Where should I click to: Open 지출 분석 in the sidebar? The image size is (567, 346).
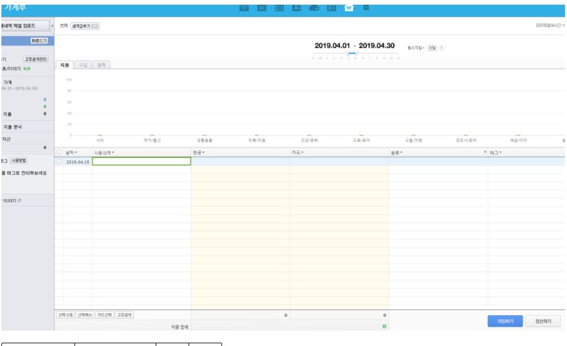13,127
